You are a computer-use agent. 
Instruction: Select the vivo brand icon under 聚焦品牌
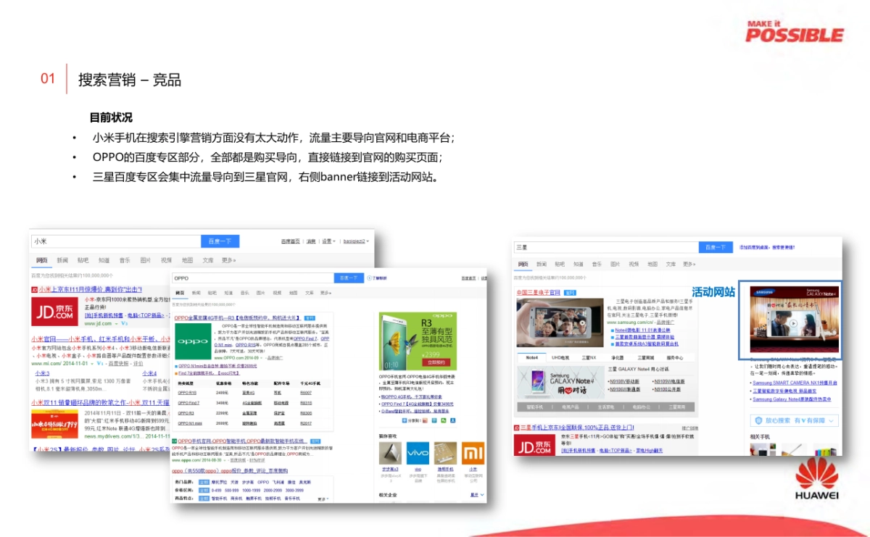click(x=418, y=453)
